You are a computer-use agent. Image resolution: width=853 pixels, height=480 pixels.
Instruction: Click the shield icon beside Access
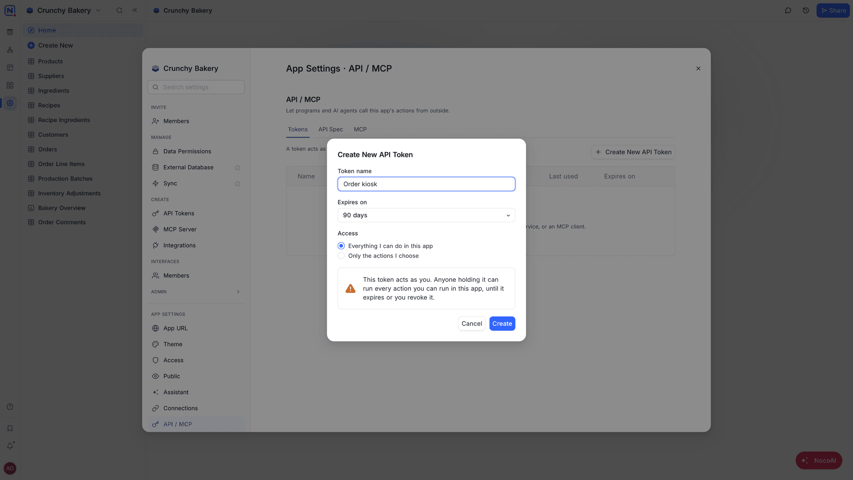[155, 360]
